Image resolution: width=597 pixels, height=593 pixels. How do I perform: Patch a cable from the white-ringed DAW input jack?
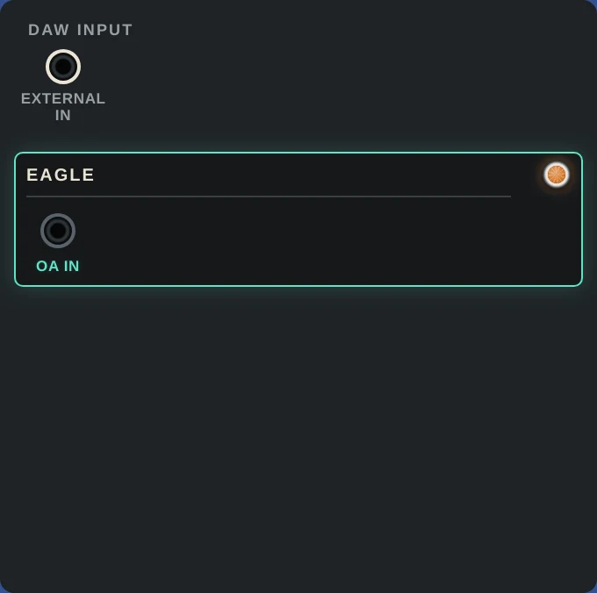coord(63,67)
